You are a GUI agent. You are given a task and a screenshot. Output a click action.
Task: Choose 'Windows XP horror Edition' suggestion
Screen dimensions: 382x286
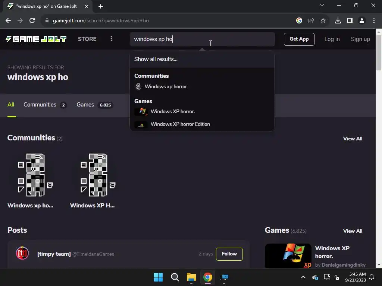(202, 124)
